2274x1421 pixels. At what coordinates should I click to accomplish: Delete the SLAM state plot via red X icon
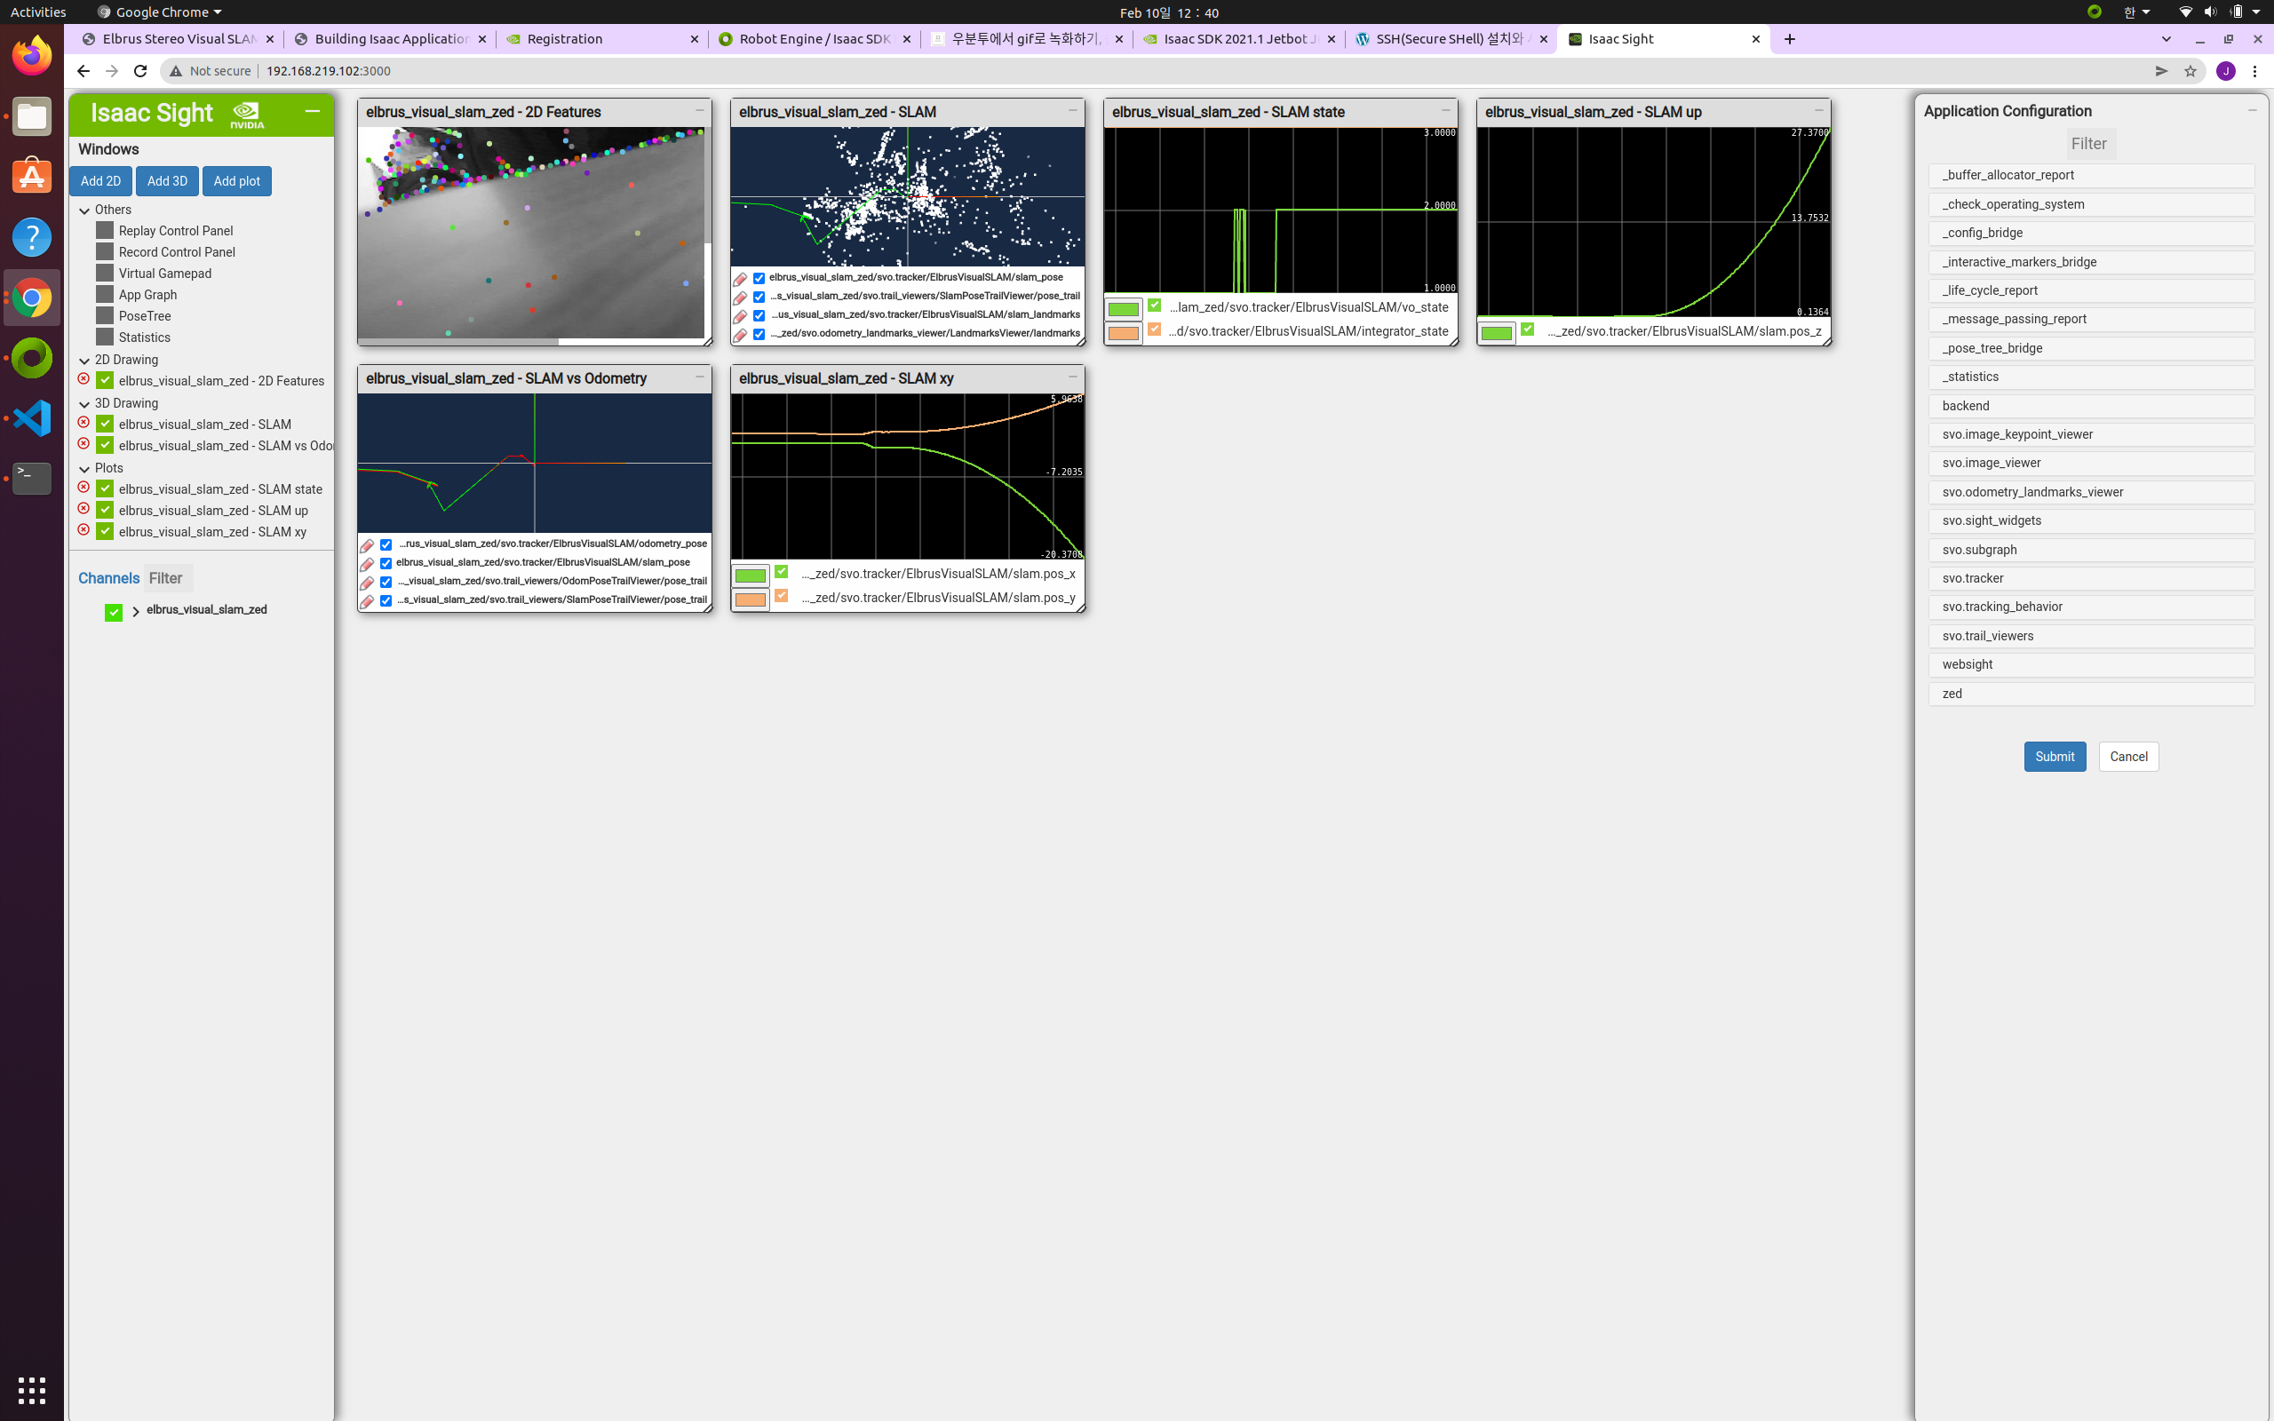click(x=83, y=488)
